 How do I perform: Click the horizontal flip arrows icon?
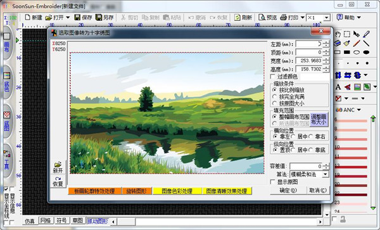click(x=348, y=75)
